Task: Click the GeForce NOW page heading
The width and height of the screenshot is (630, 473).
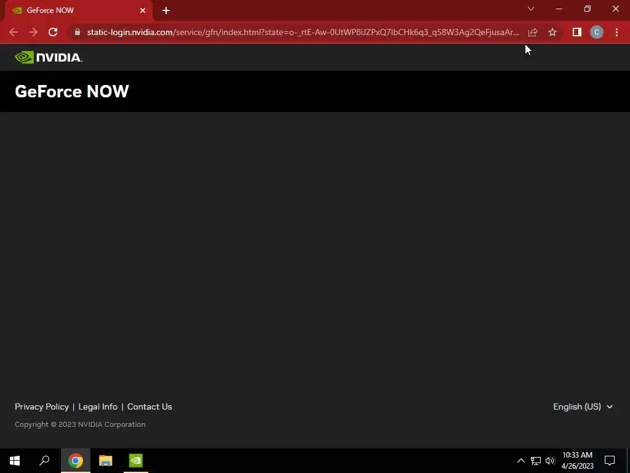Action: [x=72, y=91]
